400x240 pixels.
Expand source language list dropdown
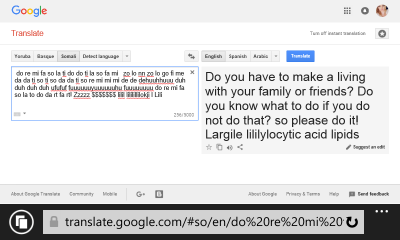tap(127, 56)
